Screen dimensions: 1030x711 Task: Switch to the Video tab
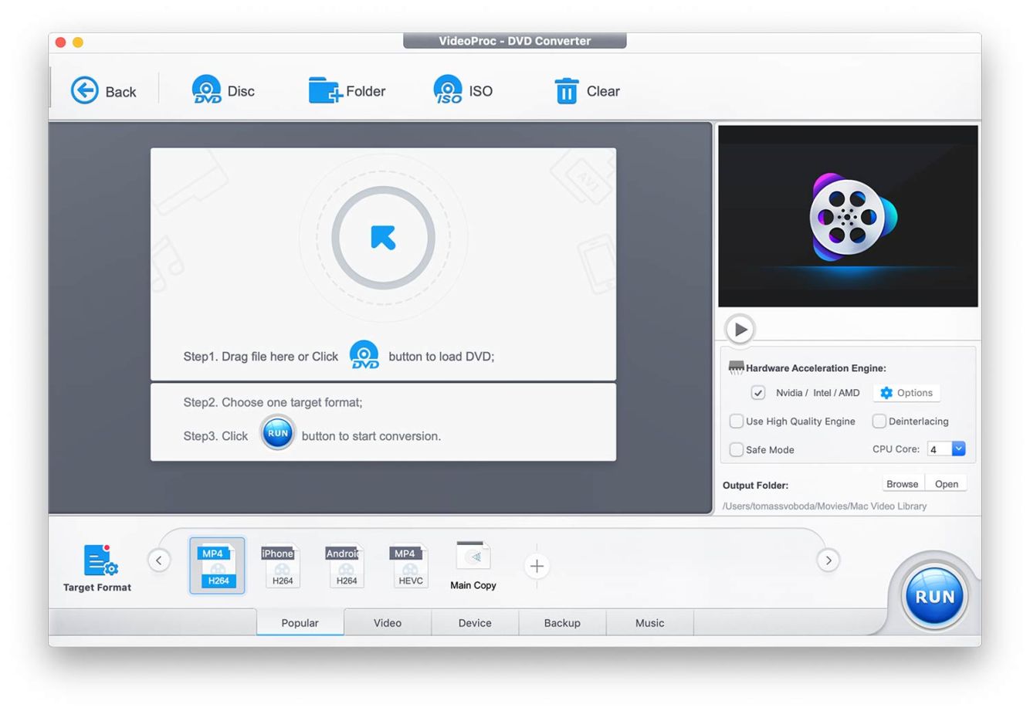388,622
